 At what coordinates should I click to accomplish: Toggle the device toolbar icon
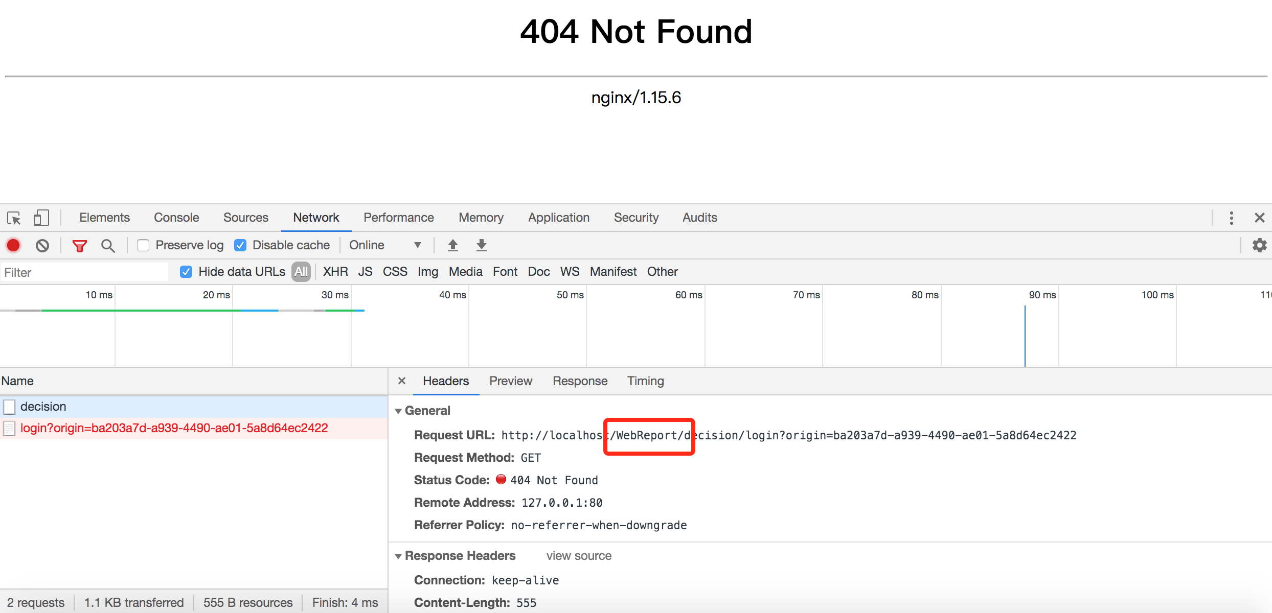click(41, 218)
